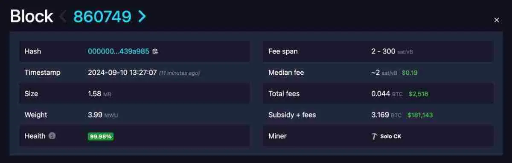This screenshot has height=163, width=512.
Task: Select the 3.169 BTC subsidy value
Action: click(x=387, y=115)
